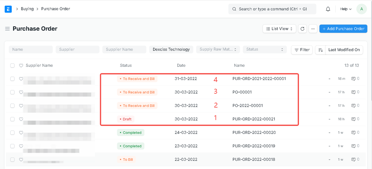Image resolution: width=372 pixels, height=169 pixels.
Task: Click the search command bar
Action: pyautogui.click(x=272, y=9)
